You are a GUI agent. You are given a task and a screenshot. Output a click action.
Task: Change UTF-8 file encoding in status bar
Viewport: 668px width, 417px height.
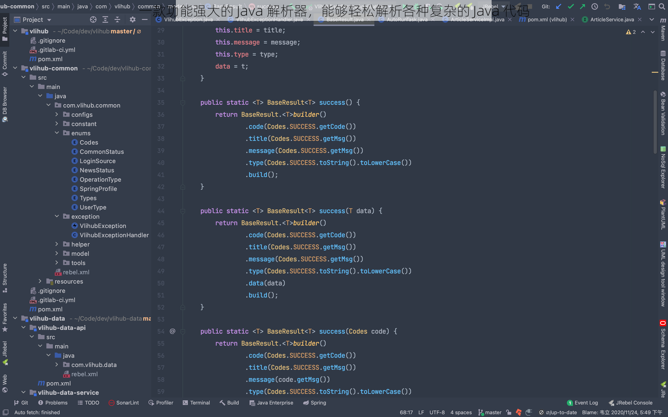pyautogui.click(x=437, y=412)
